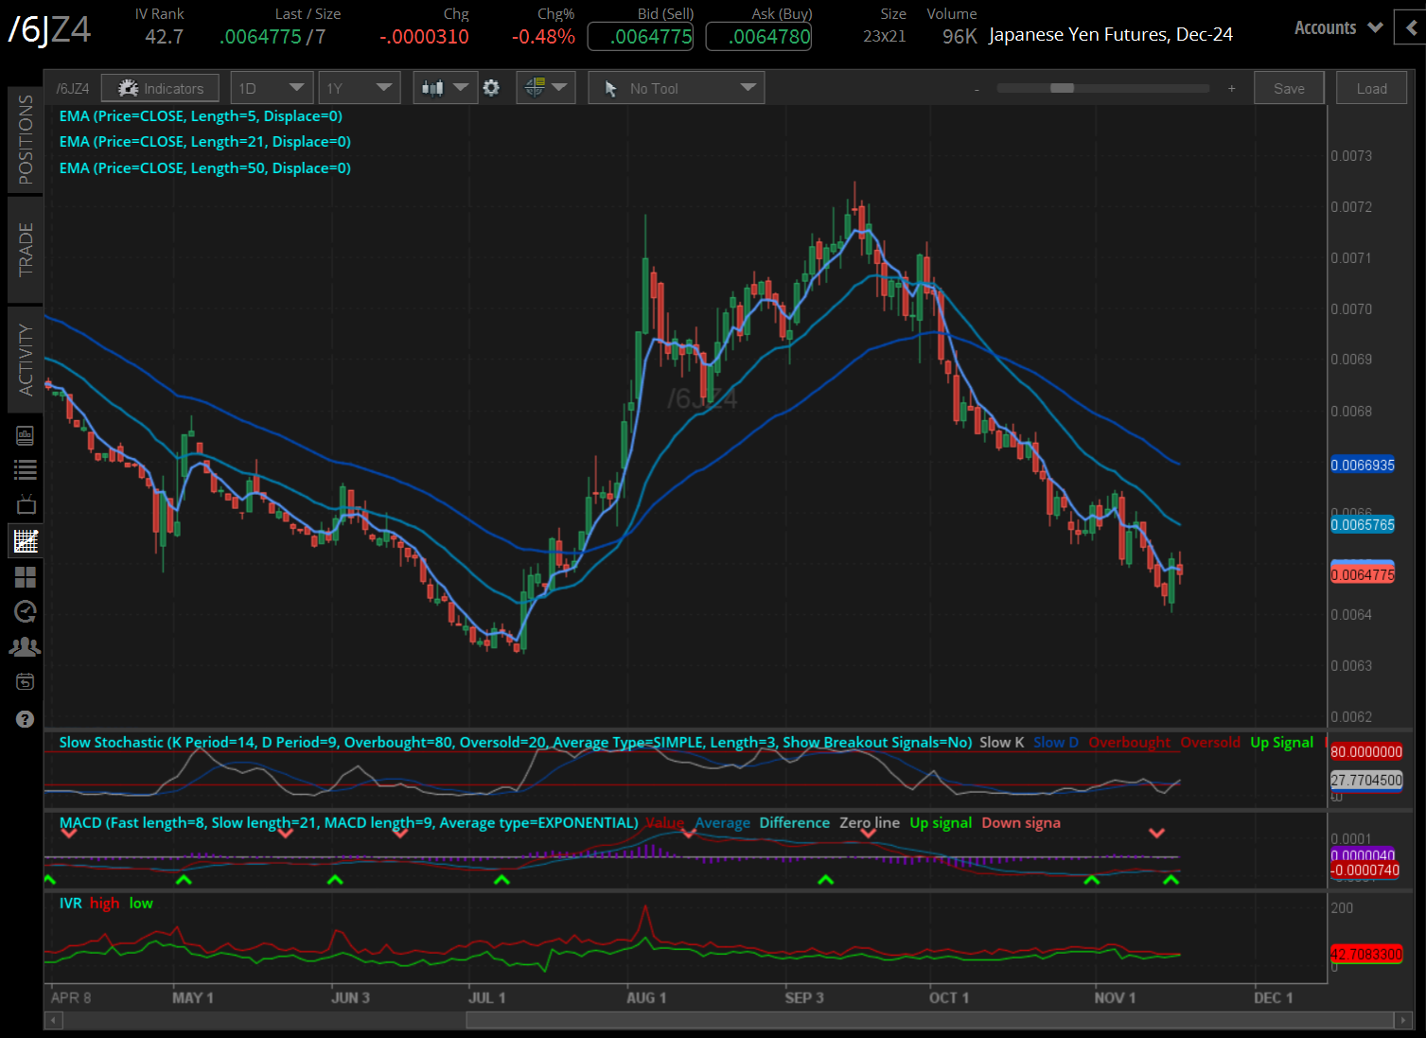Open the news feed icon in sidebar
Viewport: 1426px width, 1038px height.
point(26,435)
